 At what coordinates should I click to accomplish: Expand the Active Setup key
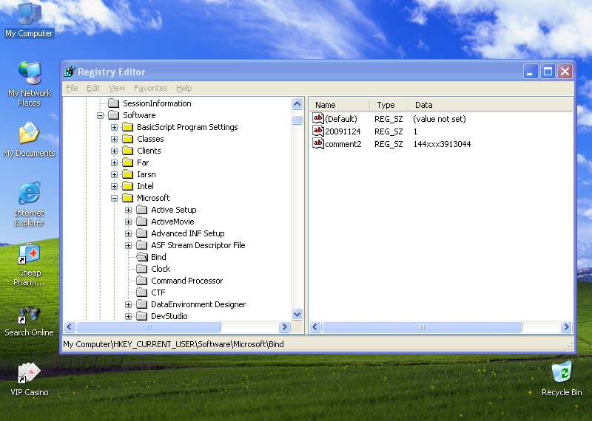pyautogui.click(x=128, y=210)
